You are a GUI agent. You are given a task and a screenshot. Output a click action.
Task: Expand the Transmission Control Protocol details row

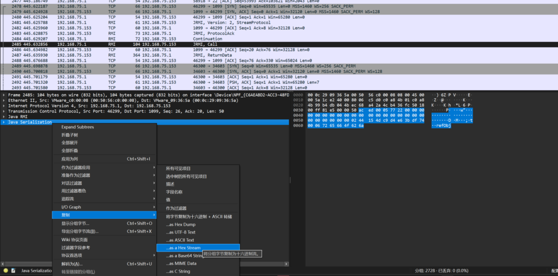tap(4, 111)
